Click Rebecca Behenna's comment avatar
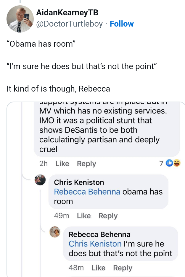The image size is (185, 277). click(x=55, y=232)
